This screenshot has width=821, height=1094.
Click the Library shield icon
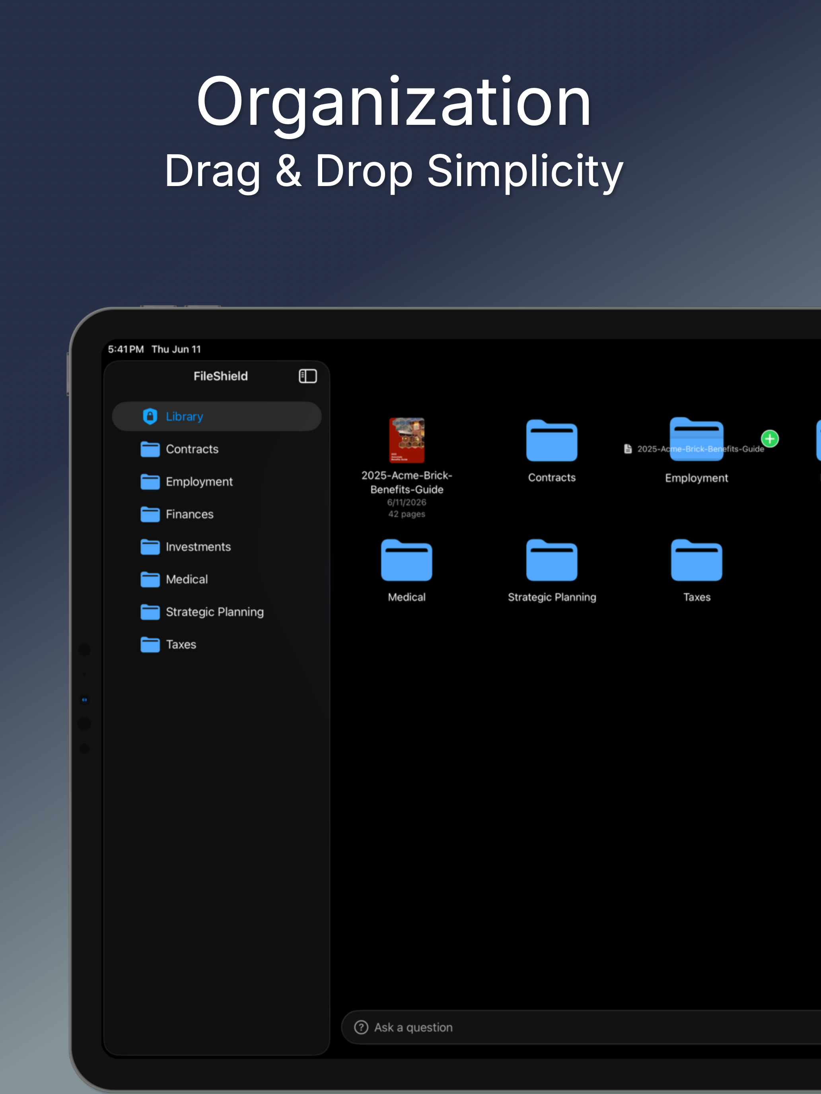pos(150,417)
